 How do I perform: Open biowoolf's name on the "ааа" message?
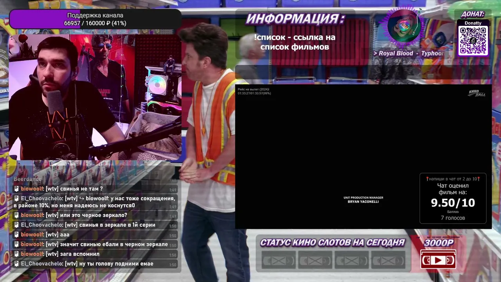point(32,235)
